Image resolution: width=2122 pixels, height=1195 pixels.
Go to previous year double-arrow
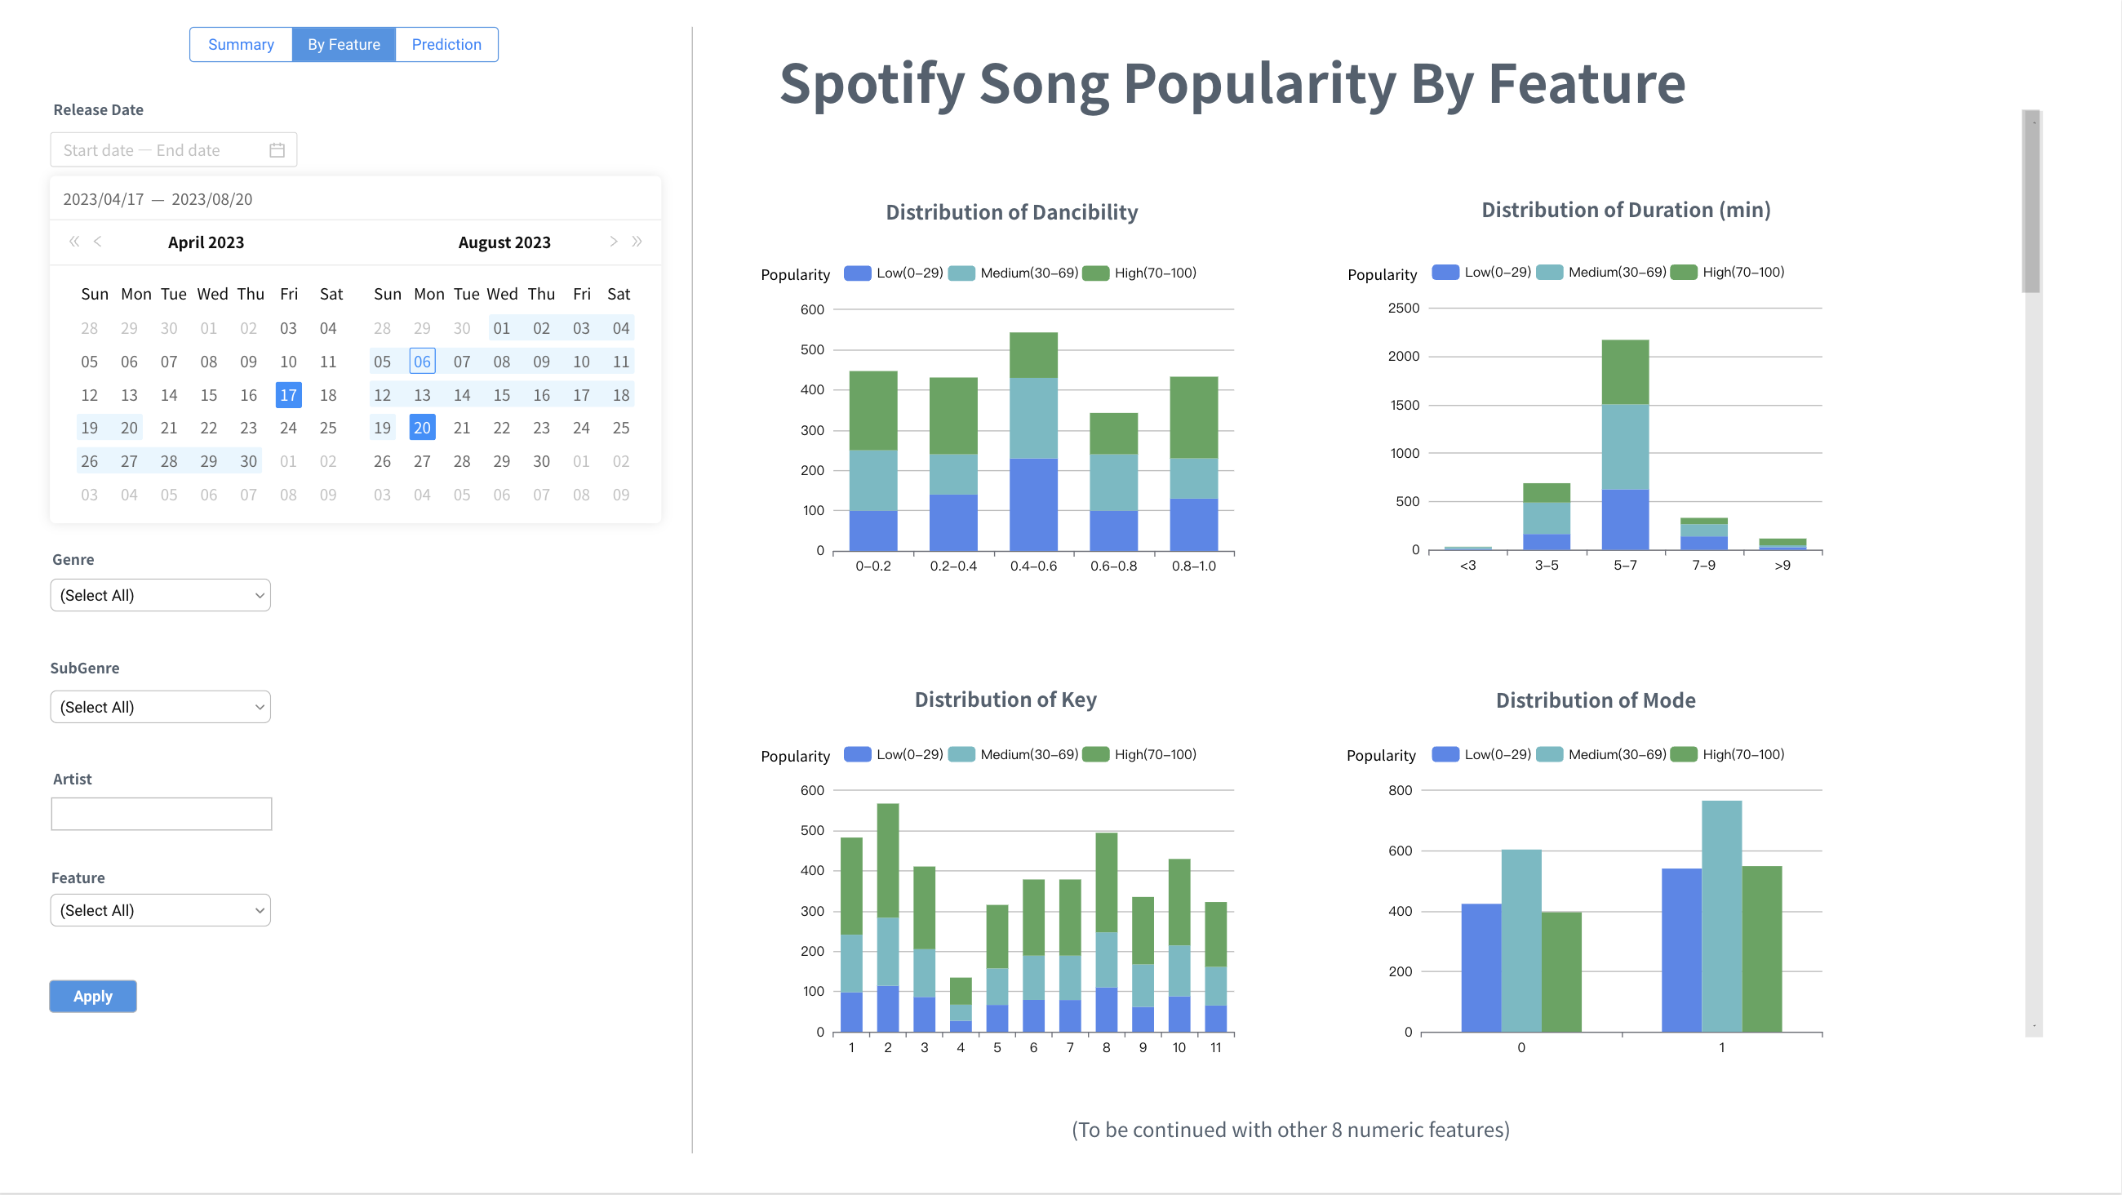74,242
